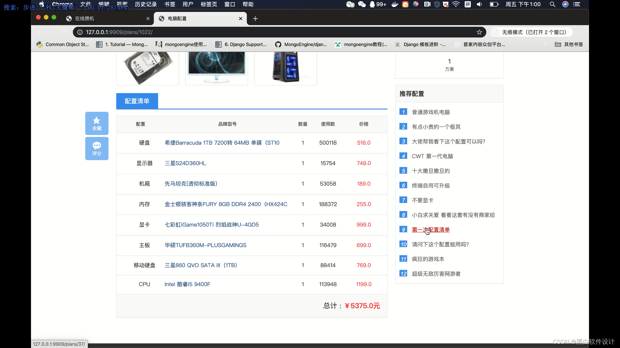Screen dimensions: 620x348
Task: Click the site info icon in address bar
Action: 80,32
